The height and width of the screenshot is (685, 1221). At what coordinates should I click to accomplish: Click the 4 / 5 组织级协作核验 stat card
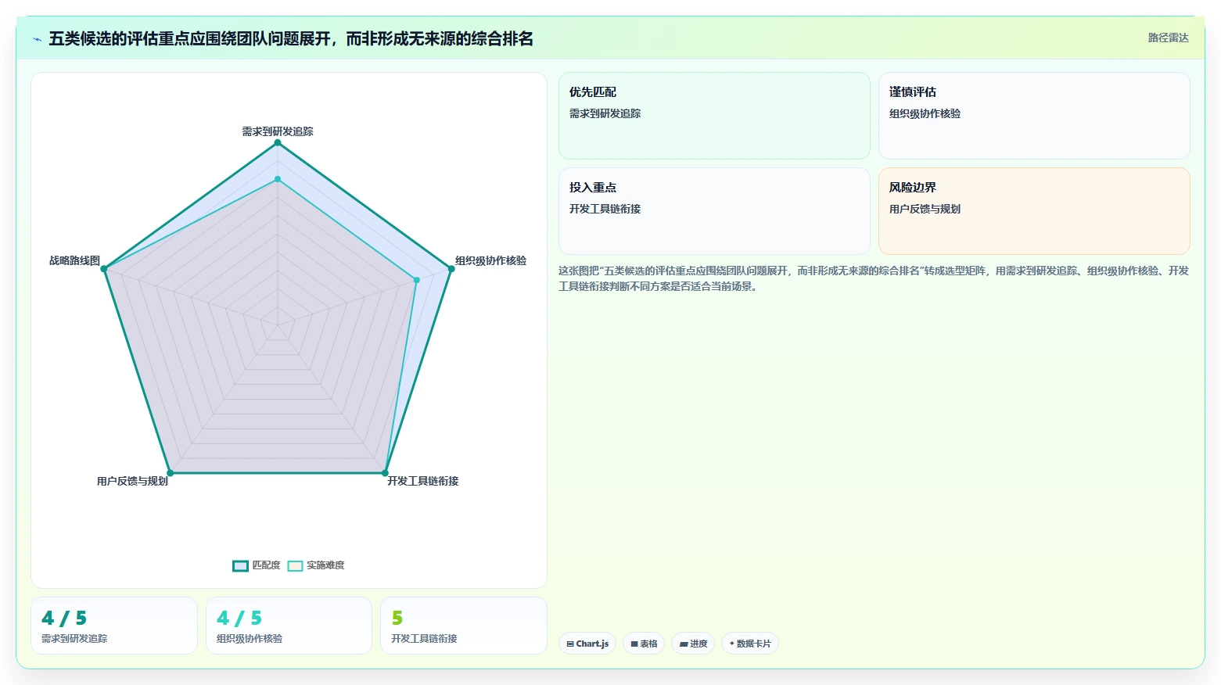(289, 626)
